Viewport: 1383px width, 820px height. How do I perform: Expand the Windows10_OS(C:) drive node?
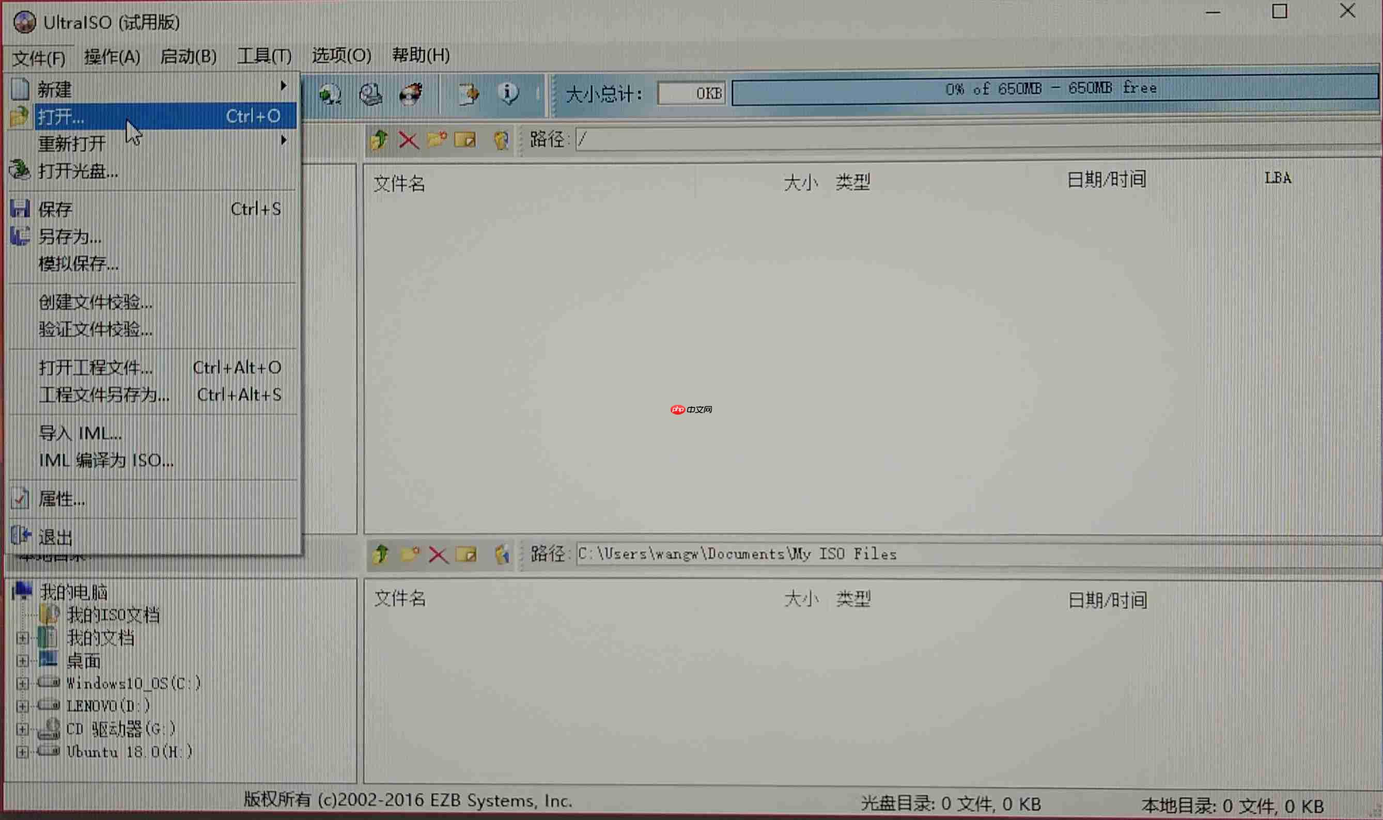click(23, 683)
